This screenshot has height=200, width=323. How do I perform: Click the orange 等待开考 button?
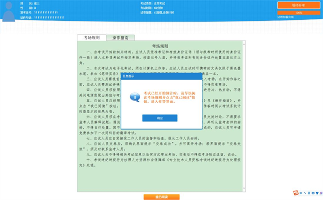coord(298,5)
